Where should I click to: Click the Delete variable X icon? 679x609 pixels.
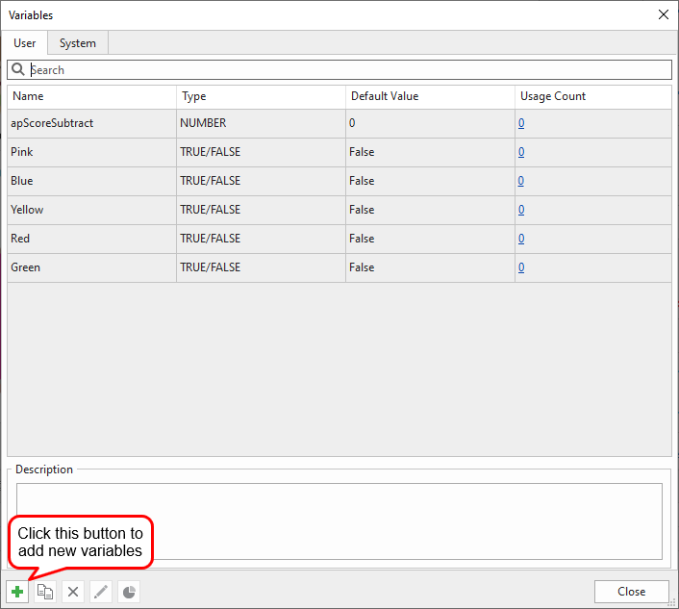click(73, 592)
